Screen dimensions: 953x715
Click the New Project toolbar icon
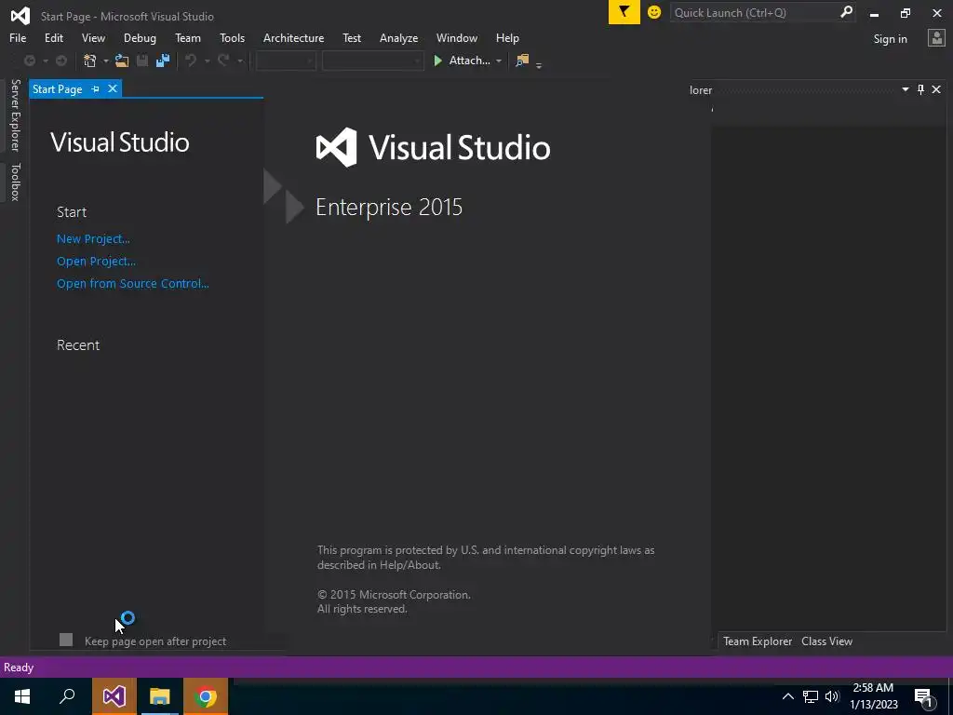(90, 61)
